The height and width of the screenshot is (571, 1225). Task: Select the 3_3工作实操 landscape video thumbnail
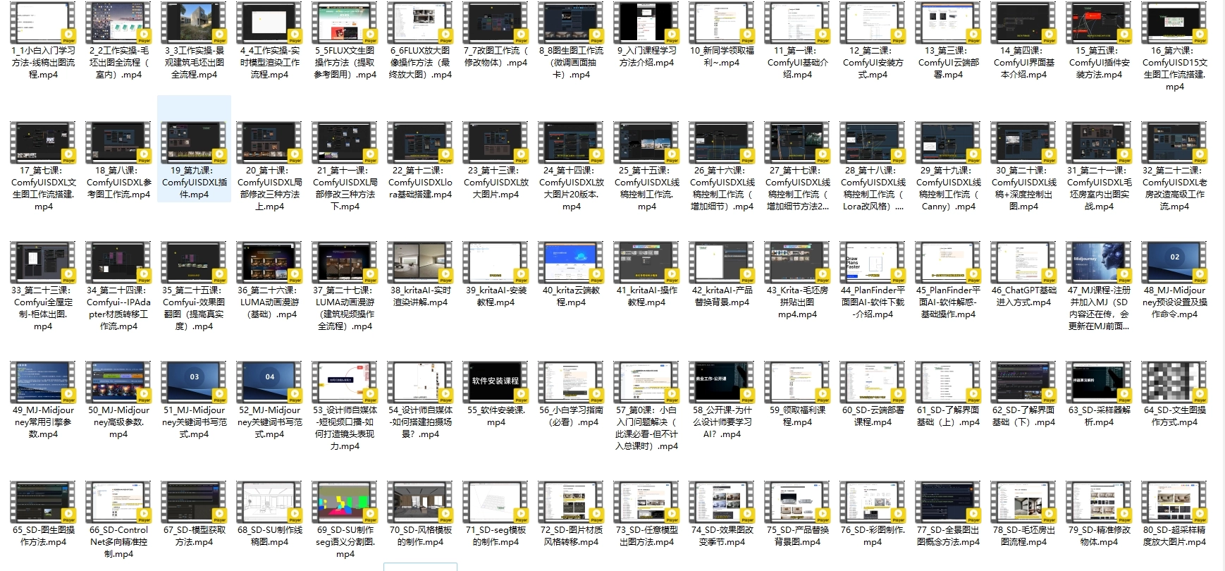[194, 23]
